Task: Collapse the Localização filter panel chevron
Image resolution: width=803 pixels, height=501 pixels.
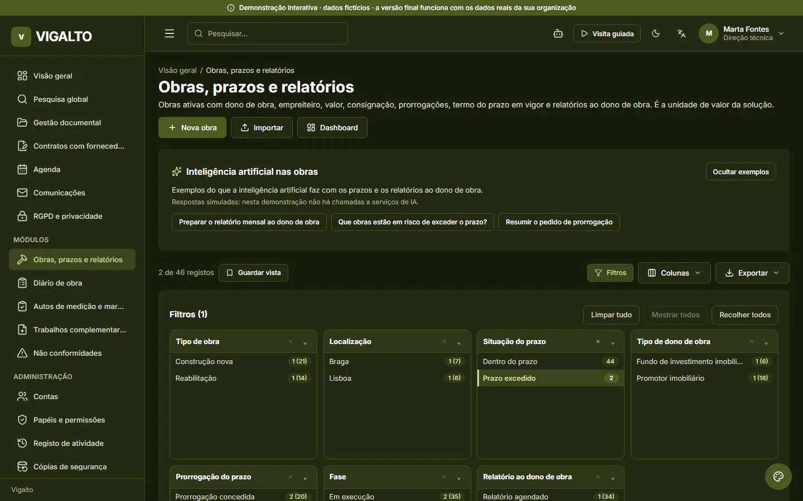Action: [459, 342]
